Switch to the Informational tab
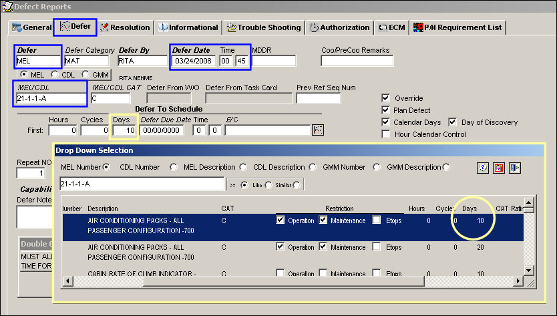Screen dimensions: 557x316 pyautogui.click(x=188, y=27)
